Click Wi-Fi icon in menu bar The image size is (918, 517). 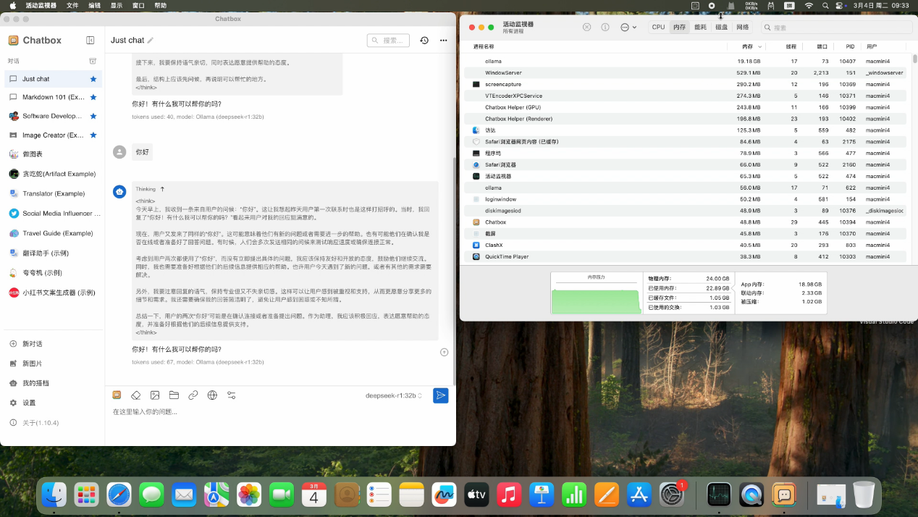(809, 5)
